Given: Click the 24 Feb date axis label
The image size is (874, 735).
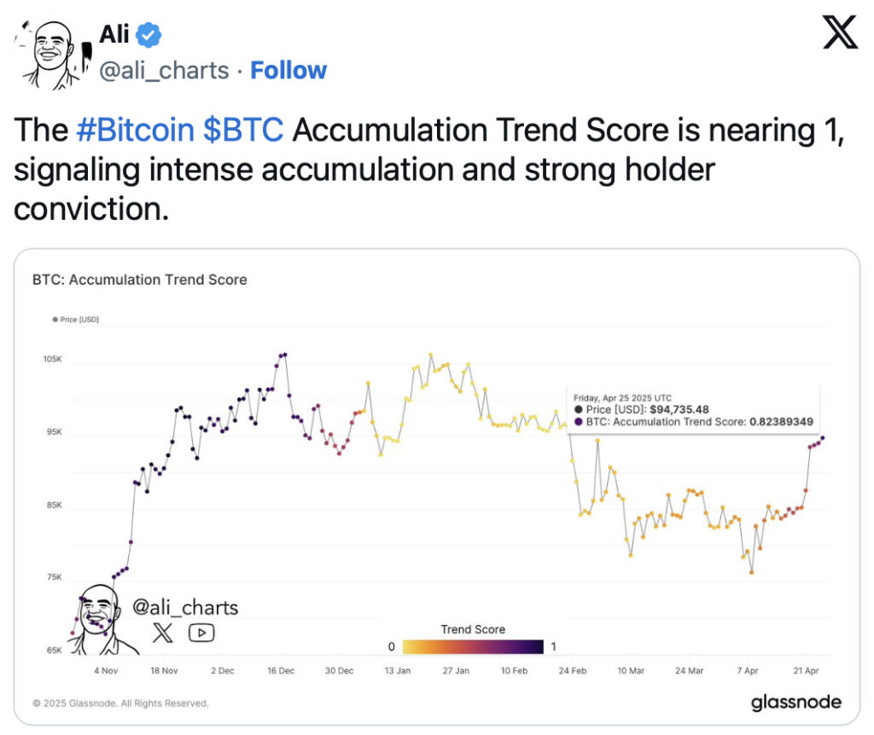Looking at the screenshot, I should click(573, 671).
